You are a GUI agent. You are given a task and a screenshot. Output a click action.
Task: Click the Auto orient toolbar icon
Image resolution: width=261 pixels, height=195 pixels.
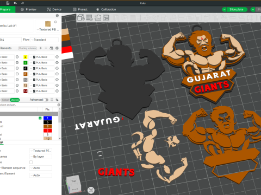[x=98, y=17]
